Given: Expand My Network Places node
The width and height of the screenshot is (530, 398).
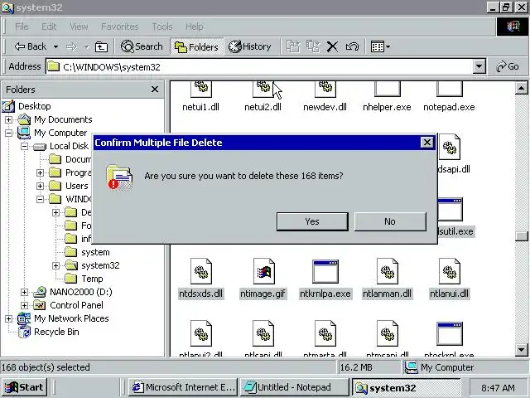Looking at the screenshot, I should pos(8,318).
